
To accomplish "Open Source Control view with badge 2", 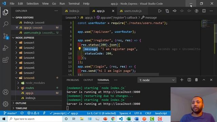I will point(6,36).
